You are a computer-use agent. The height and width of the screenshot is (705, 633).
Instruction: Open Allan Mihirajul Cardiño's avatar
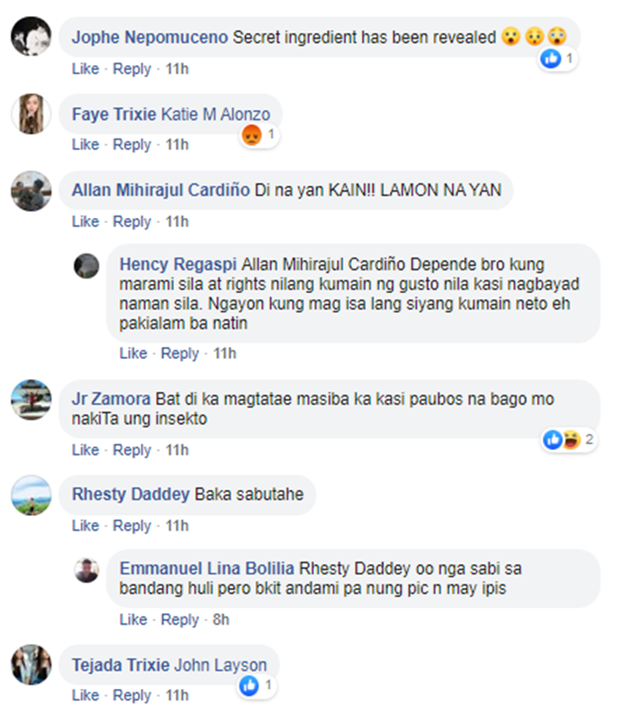31,191
